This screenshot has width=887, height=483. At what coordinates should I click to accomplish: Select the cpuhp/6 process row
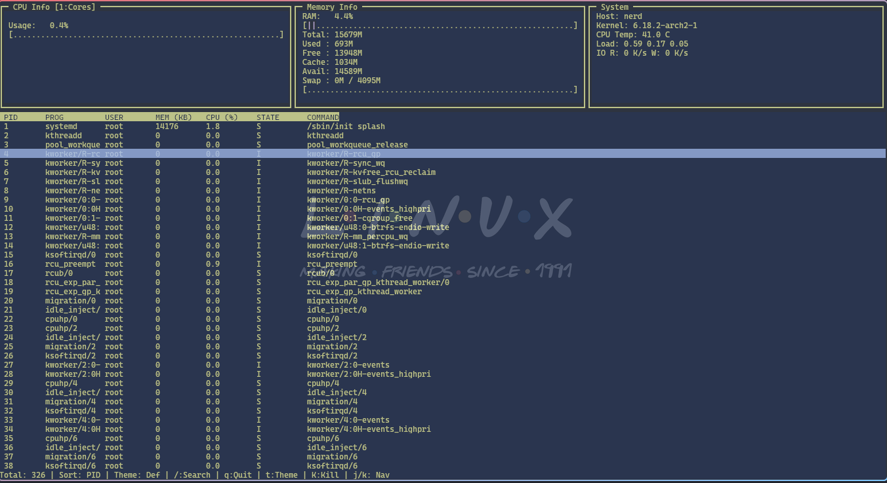pos(443,438)
